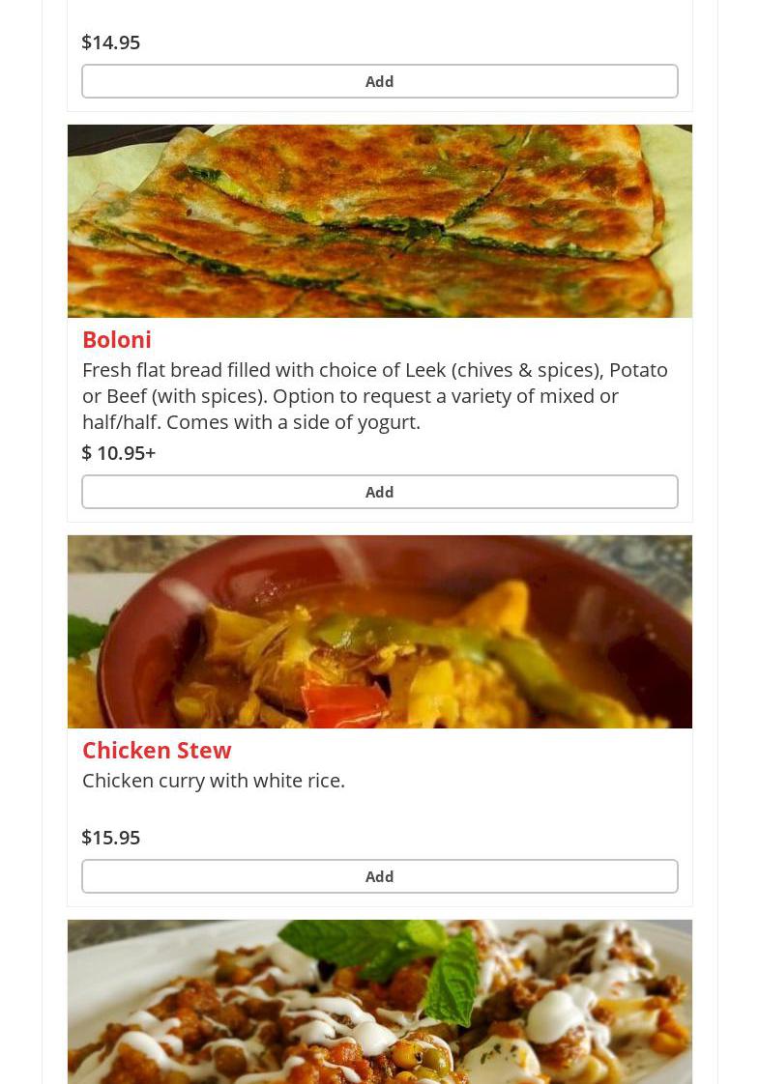The width and height of the screenshot is (759, 1084).
Task: Click the $ 10.95+ Boloni price
Action: click(x=119, y=452)
